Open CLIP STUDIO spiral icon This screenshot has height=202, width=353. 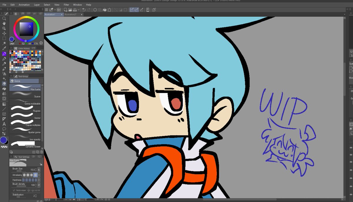(59, 10)
